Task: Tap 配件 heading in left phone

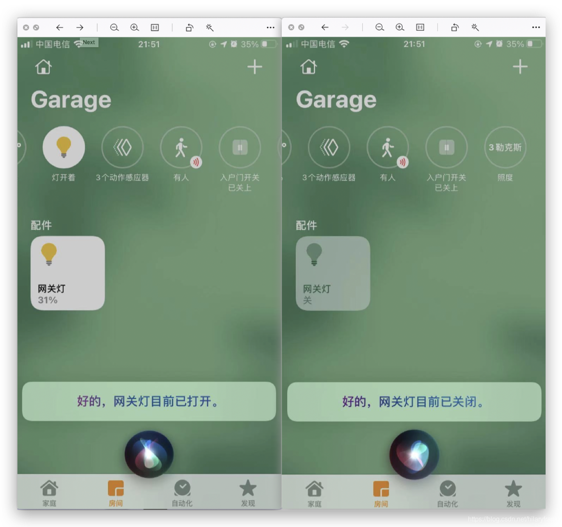Action: tap(41, 225)
